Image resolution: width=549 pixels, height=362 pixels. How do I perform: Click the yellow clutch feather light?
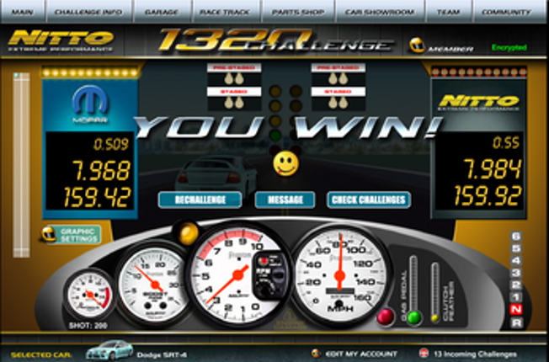(434, 318)
